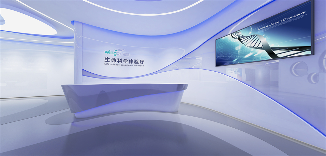Viewport: 326px width, 156px height.
Task: Click the frosted glass wall on the left
Action: [33, 72]
